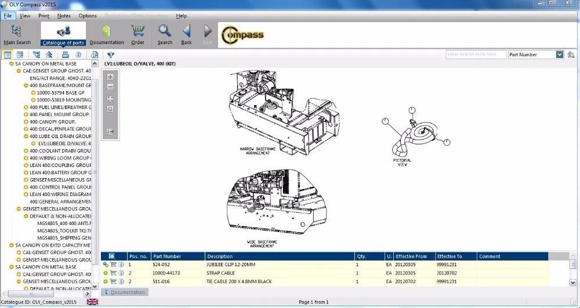The image size is (580, 308).
Task: Click the Comment column header
Action: (512, 256)
